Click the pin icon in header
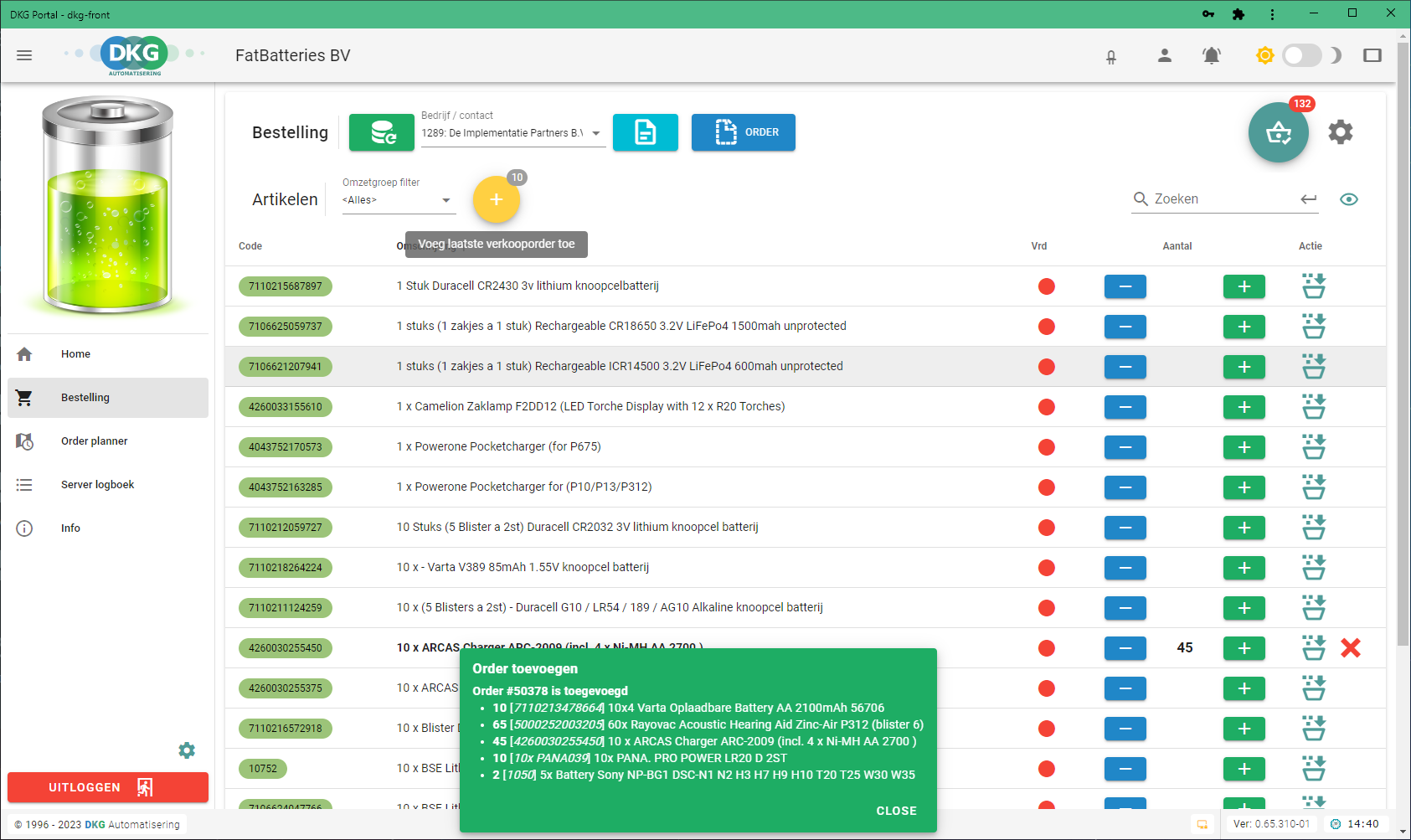The height and width of the screenshot is (840, 1411). [x=1111, y=57]
